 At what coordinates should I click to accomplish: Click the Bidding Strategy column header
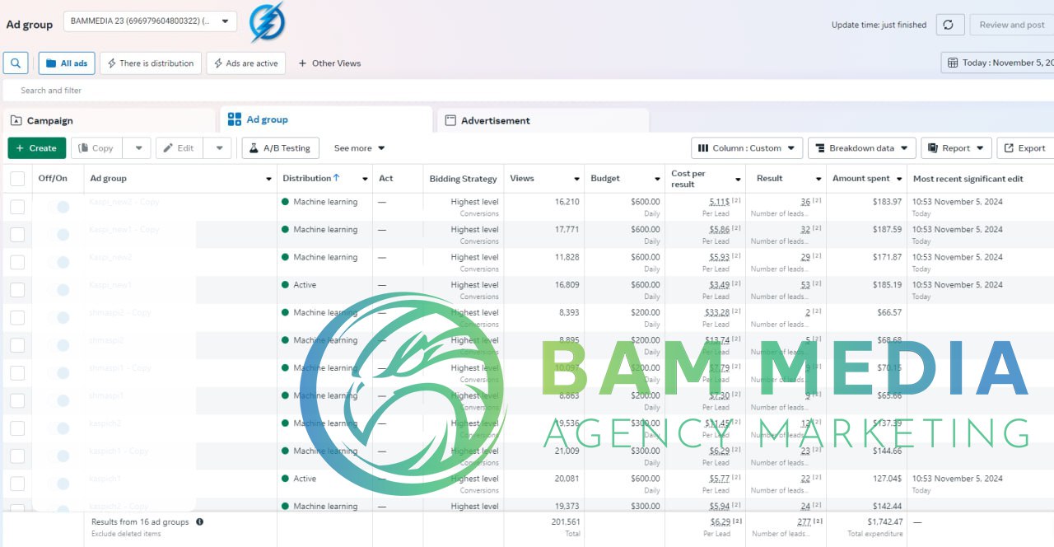pos(463,179)
